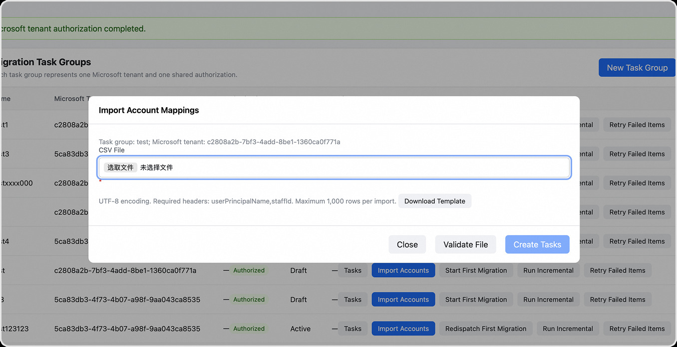Click Redispatch First Migration button
677x347 pixels.
tap(486, 329)
